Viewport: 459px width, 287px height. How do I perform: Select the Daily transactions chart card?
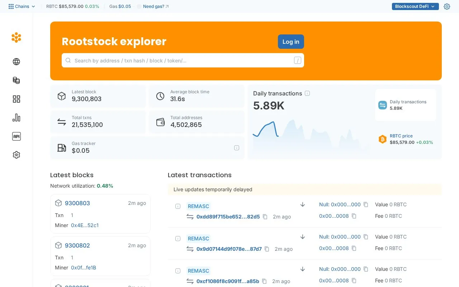(x=406, y=105)
